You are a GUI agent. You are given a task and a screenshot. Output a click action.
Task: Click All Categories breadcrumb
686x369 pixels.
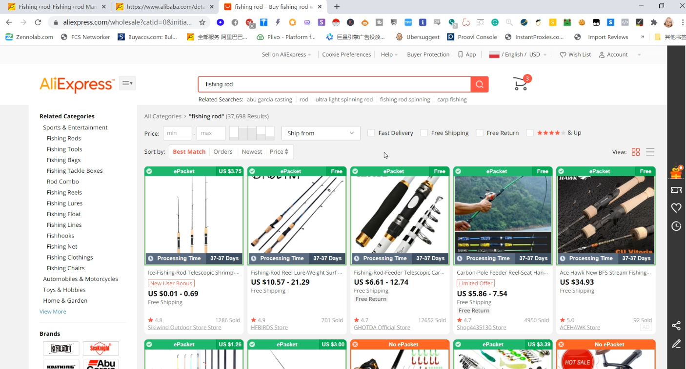click(x=162, y=116)
